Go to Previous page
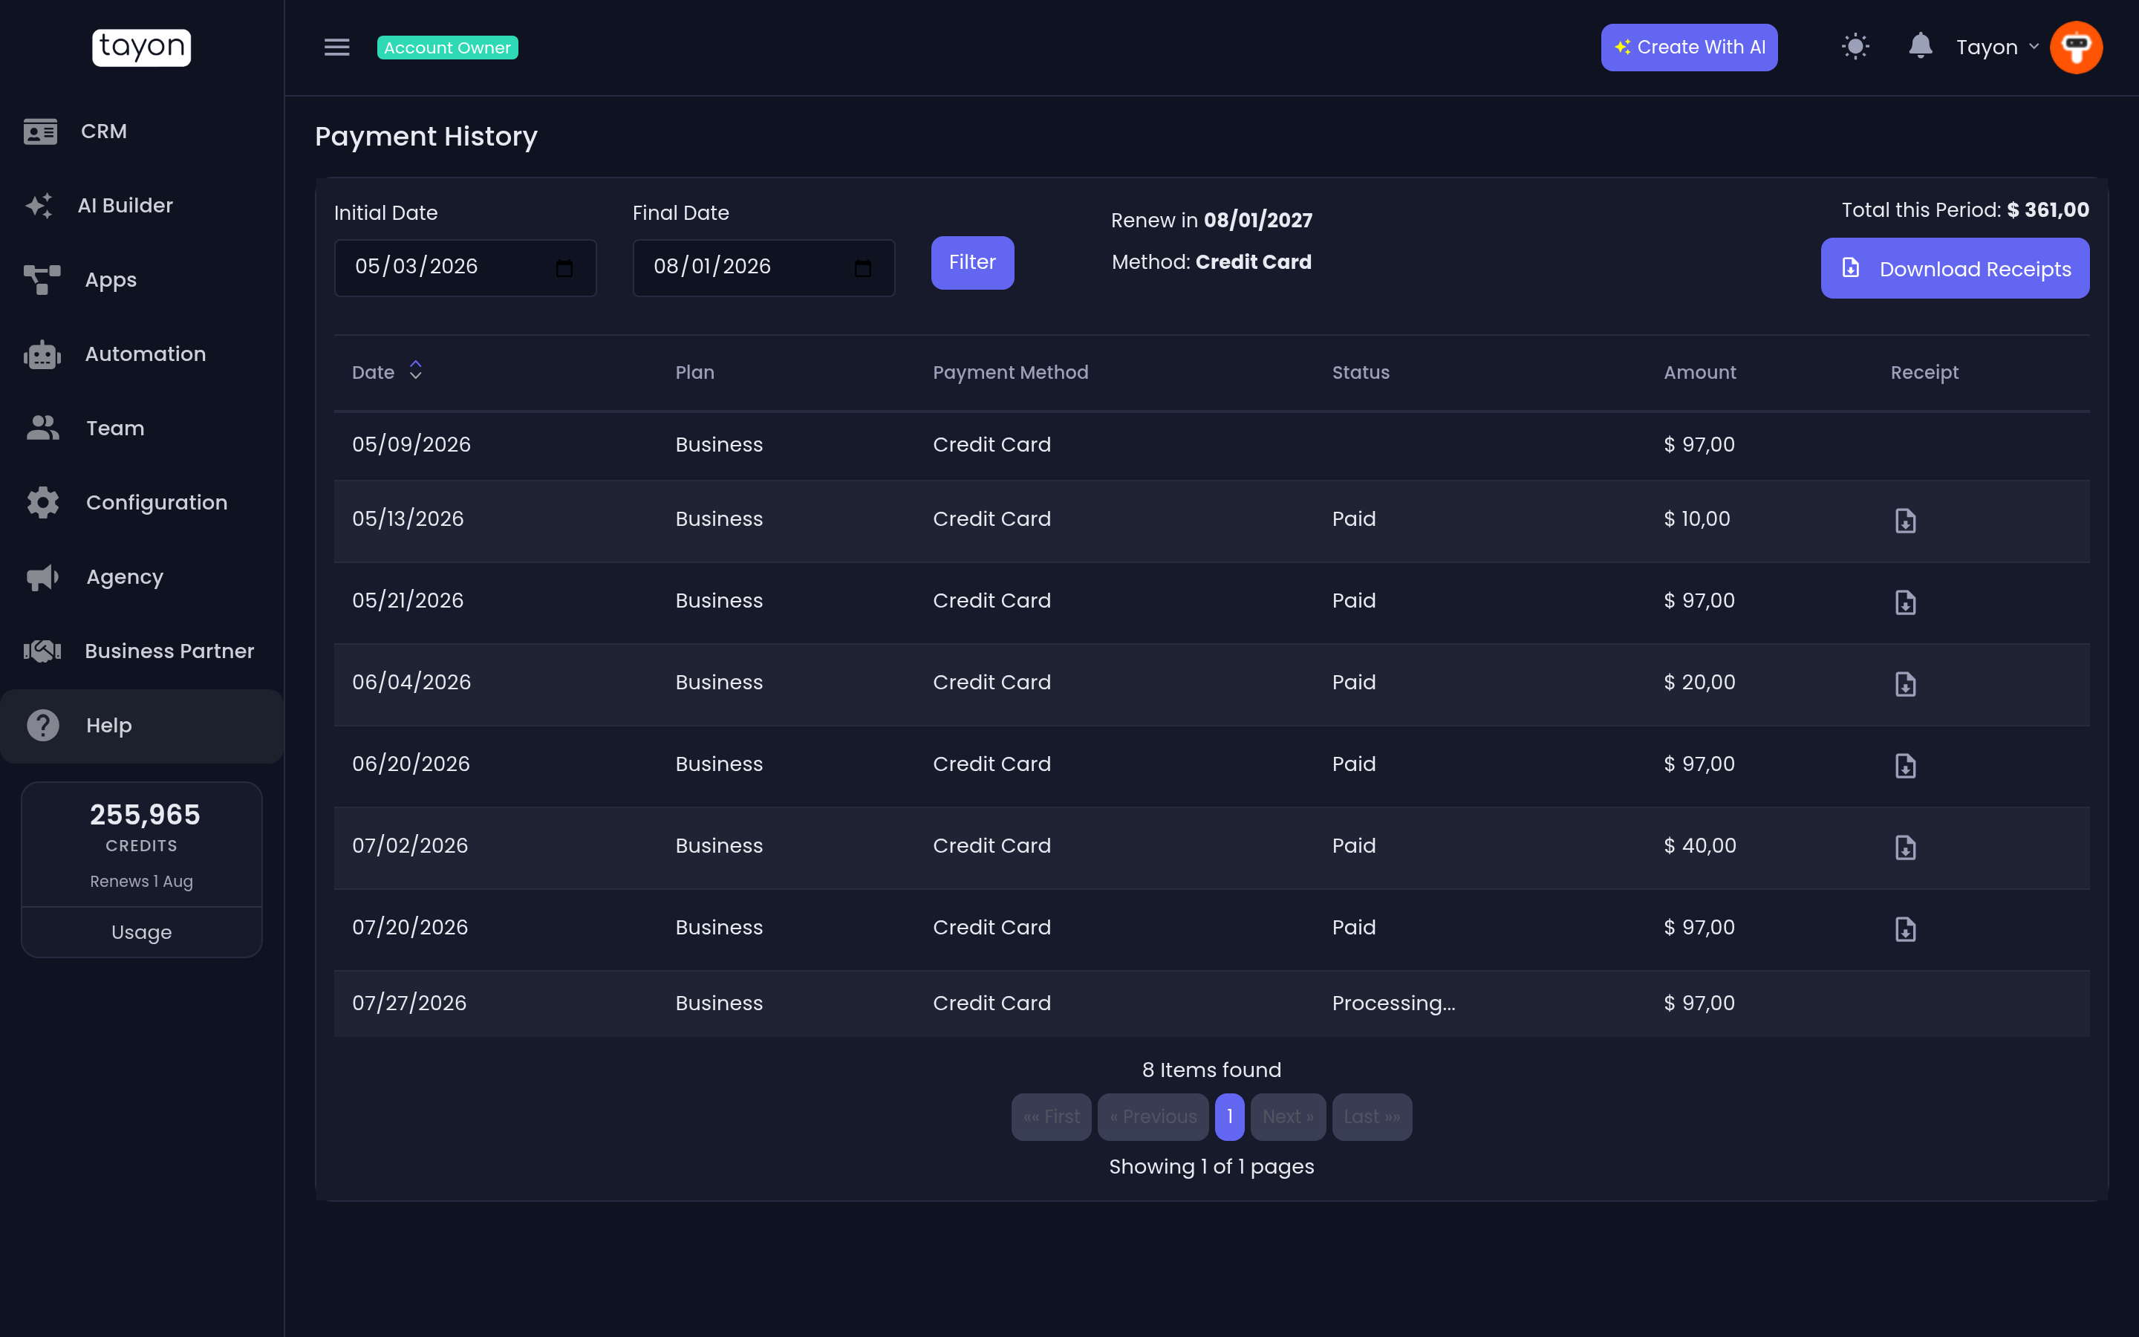Image resolution: width=2139 pixels, height=1337 pixels. tap(1153, 1117)
